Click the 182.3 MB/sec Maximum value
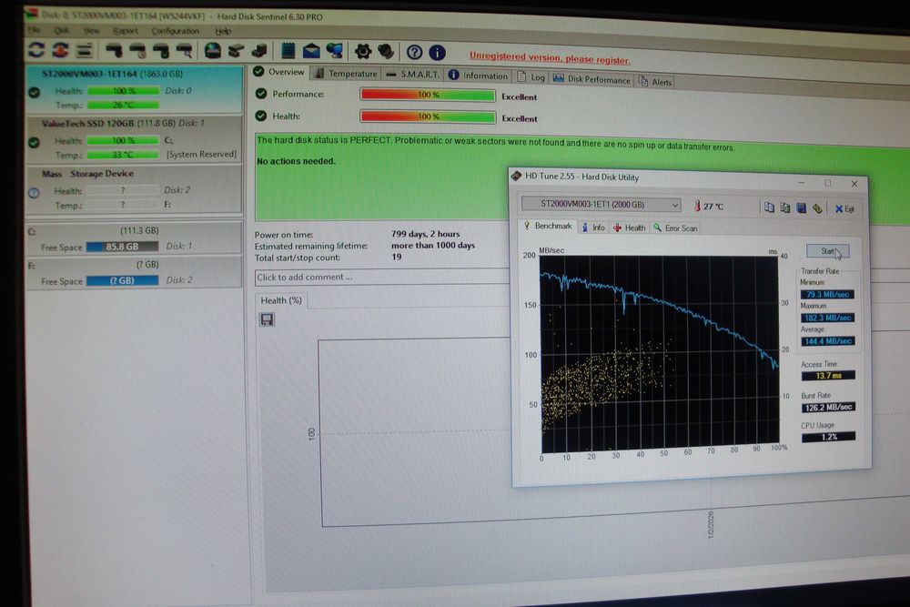This screenshot has height=607, width=910. pyautogui.click(x=827, y=318)
